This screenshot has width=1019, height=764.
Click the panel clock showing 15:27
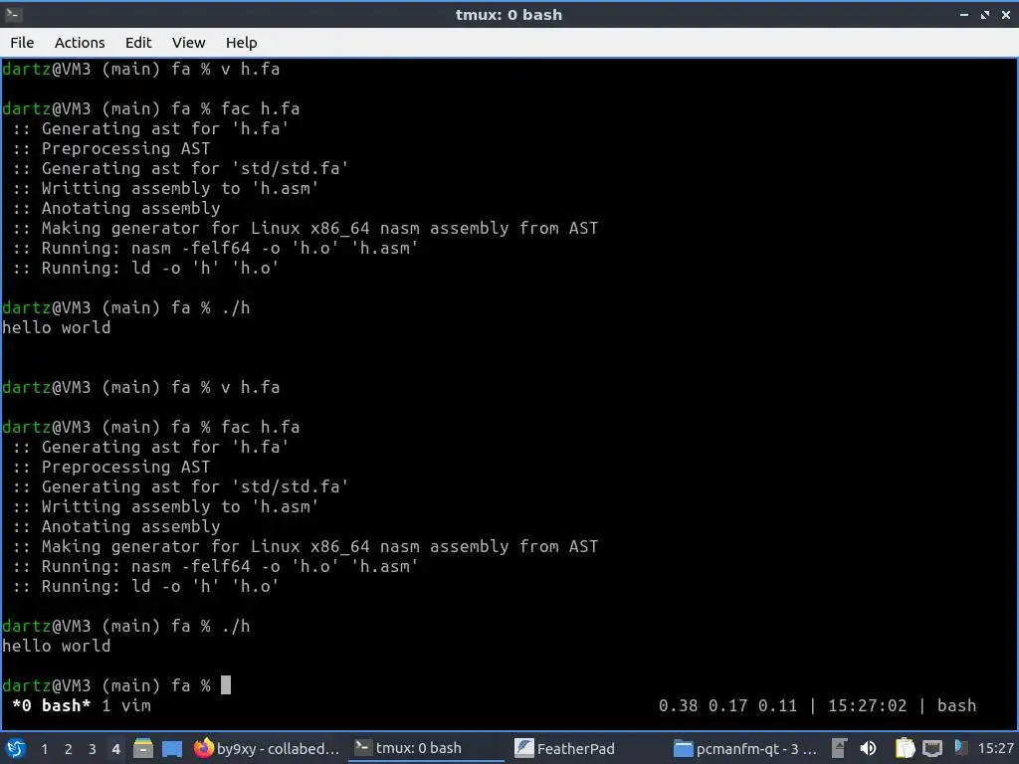[x=995, y=748]
